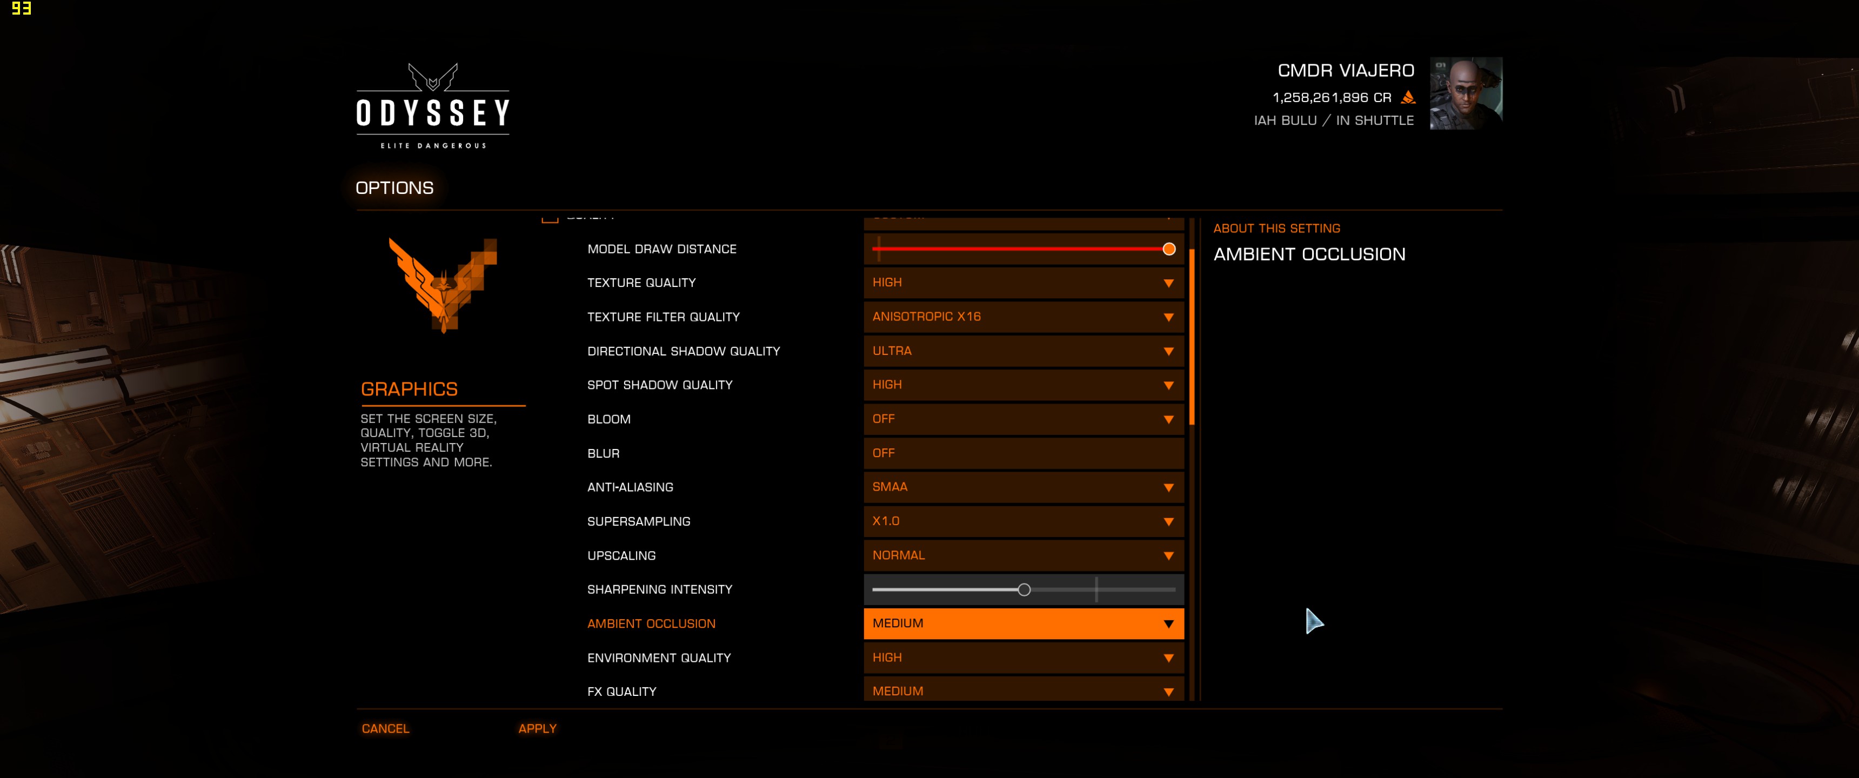
Task: Open the Texture Quality dropdown
Action: (x=1024, y=282)
